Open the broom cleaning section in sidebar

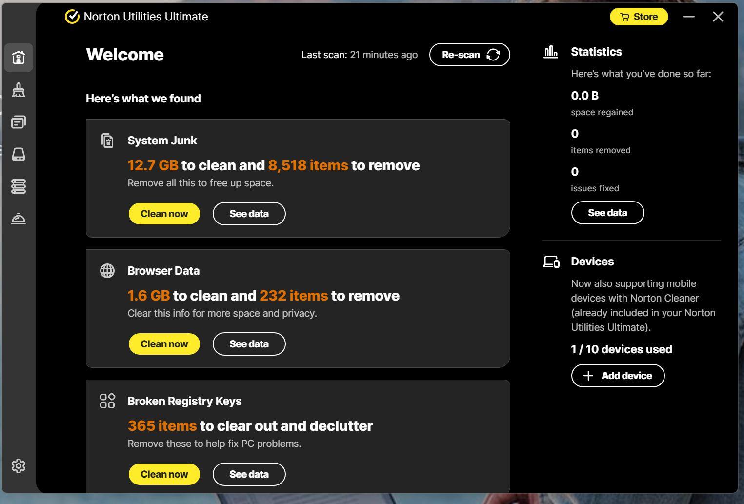[19, 90]
